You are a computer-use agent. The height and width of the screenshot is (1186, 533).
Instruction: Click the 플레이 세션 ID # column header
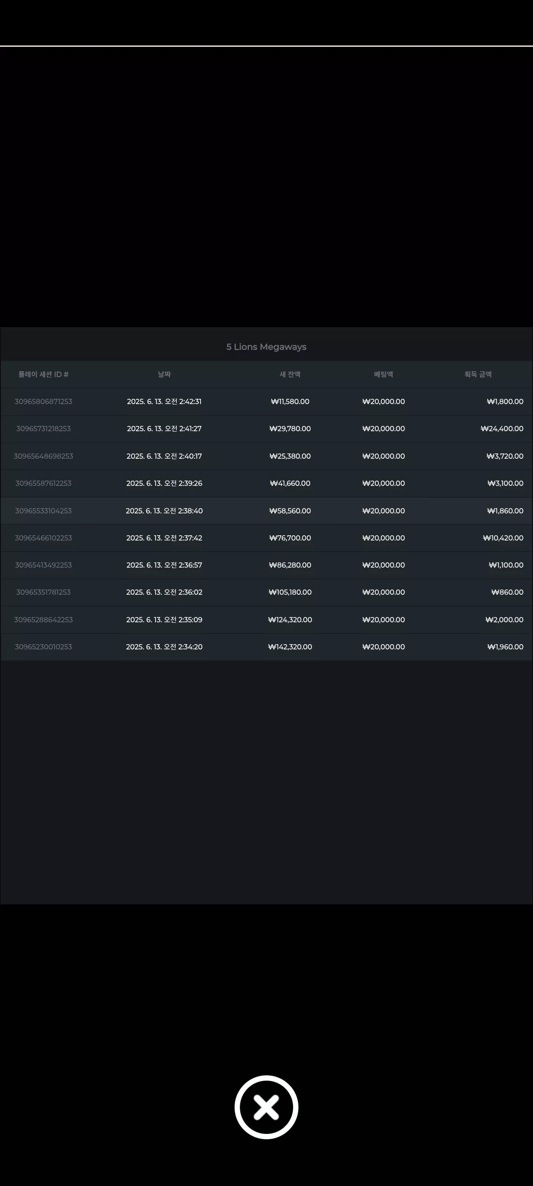point(43,374)
